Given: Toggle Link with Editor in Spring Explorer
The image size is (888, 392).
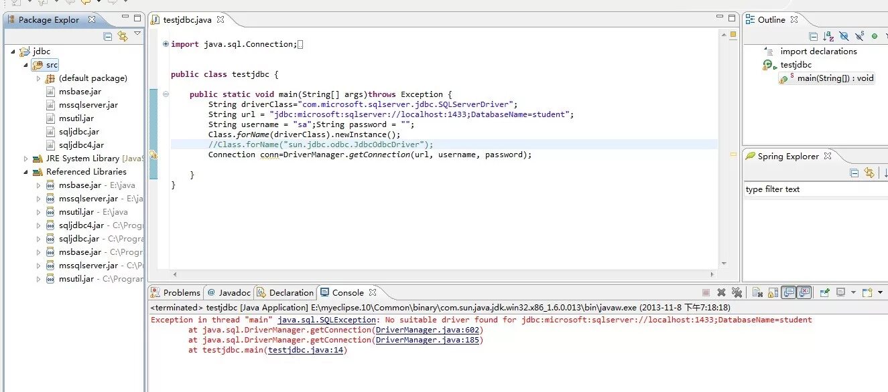Looking at the screenshot, I should [x=870, y=173].
